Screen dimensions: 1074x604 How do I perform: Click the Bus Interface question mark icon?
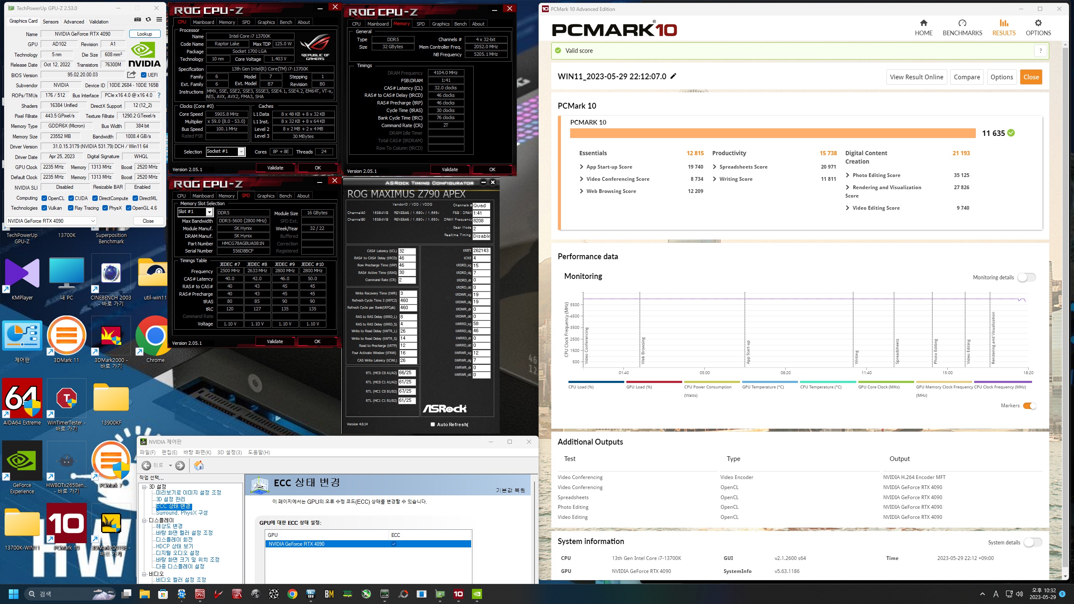[x=159, y=95]
